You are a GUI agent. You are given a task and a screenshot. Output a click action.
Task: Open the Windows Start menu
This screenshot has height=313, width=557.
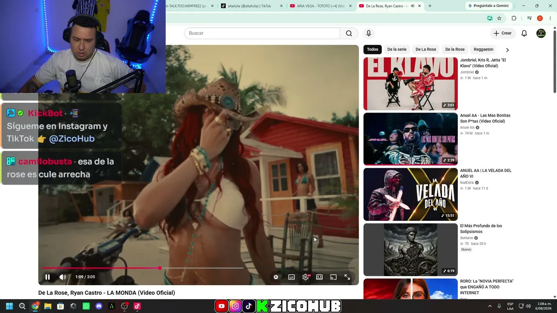(x=9, y=306)
